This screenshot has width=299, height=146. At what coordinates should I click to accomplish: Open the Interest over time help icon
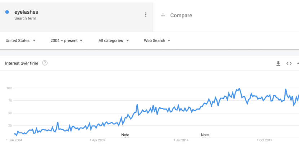click(x=45, y=63)
